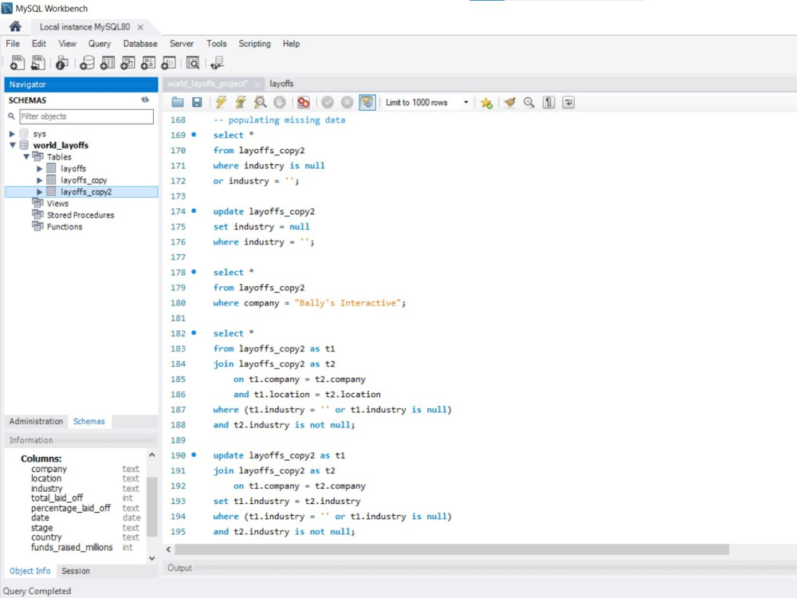The width and height of the screenshot is (797, 598).
Task: Open SQL script file icon
Action: tap(37, 62)
